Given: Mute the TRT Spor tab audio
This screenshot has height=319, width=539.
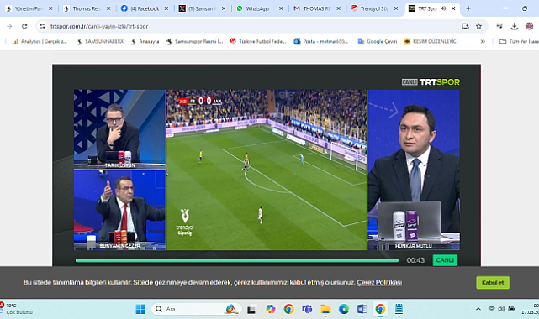Looking at the screenshot, I should point(443,8).
